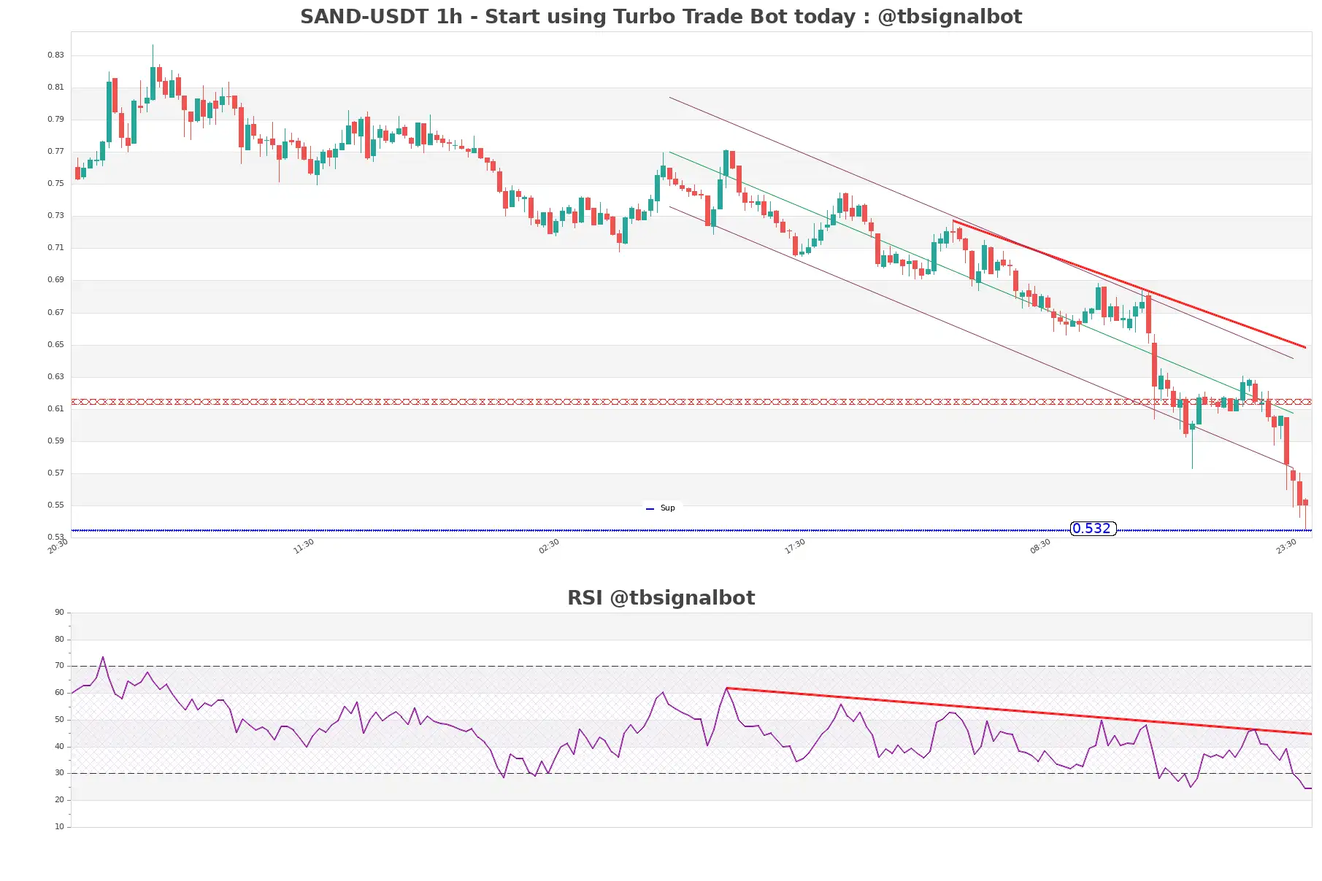Click the 0.73 price axis label
Image resolution: width=1322 pixels, height=881 pixels.
[55, 216]
